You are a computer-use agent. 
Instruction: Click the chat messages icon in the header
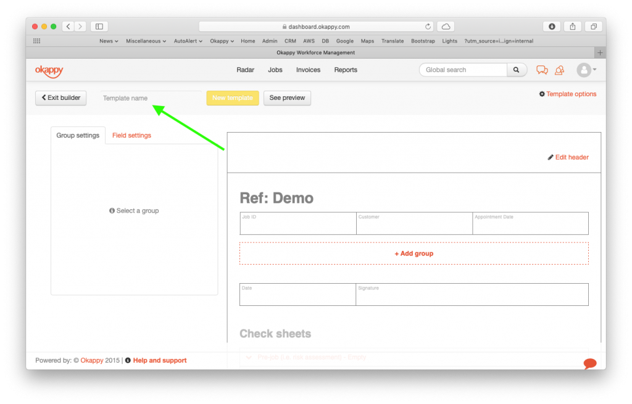(x=542, y=70)
